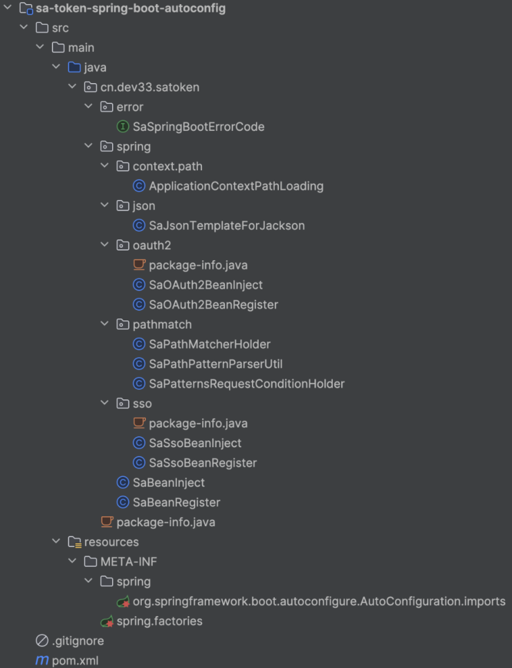Click the class icon of SaPatternsRequestConditionHolder
The height and width of the screenshot is (668, 512).
click(x=139, y=383)
